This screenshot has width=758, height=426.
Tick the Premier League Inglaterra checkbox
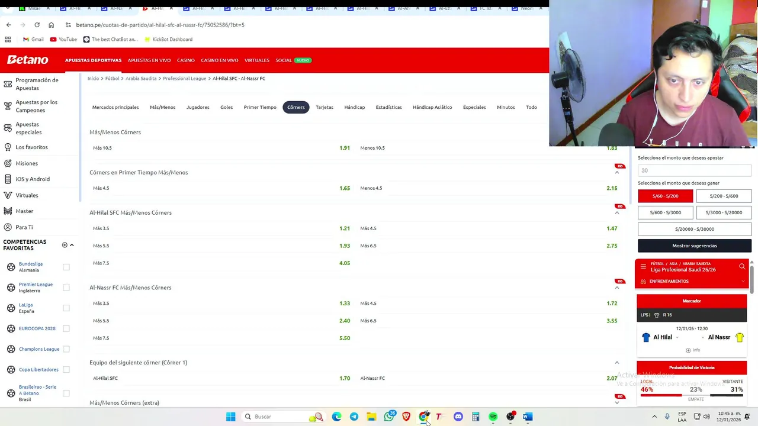coord(66,288)
